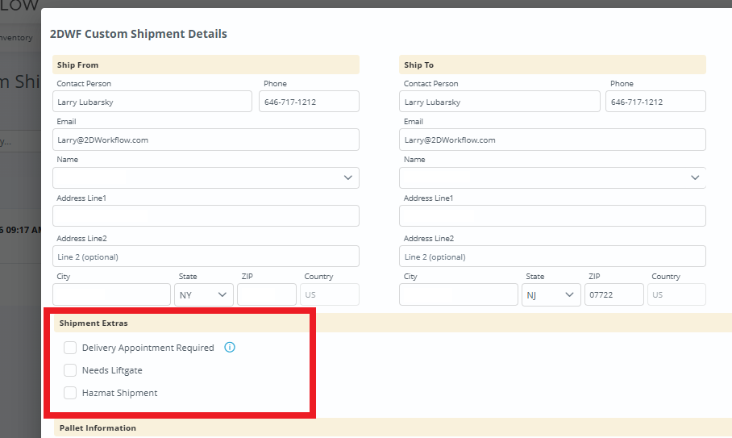Click the Ship From ZIP field
The image size is (732, 438).
(266, 295)
